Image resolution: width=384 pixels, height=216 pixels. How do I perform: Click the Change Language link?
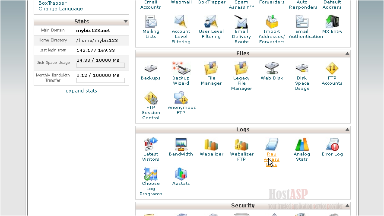click(x=60, y=9)
